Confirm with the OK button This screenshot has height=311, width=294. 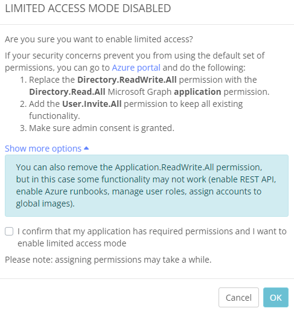click(276, 297)
